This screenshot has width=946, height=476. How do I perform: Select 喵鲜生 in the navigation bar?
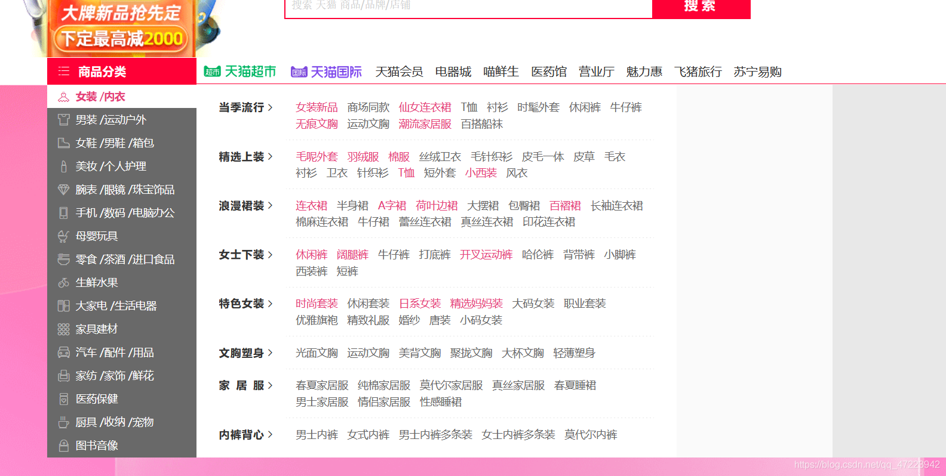click(501, 72)
